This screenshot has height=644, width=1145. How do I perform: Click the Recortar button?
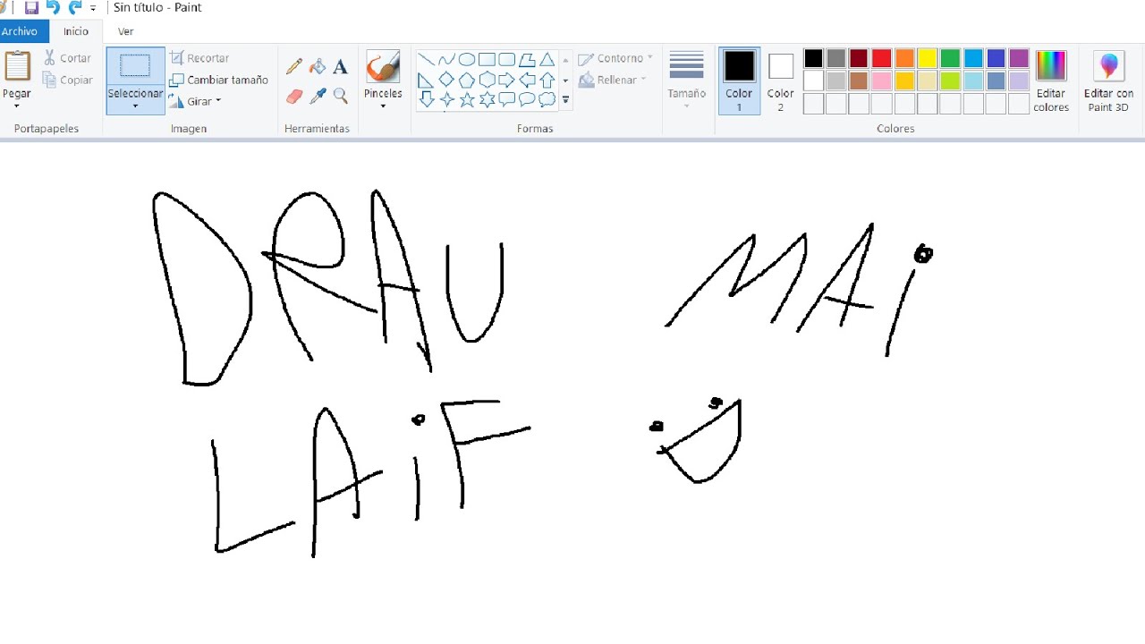199,58
